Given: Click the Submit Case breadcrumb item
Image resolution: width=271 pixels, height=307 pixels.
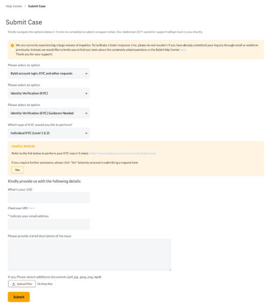Looking at the screenshot, I should (x=37, y=6).
